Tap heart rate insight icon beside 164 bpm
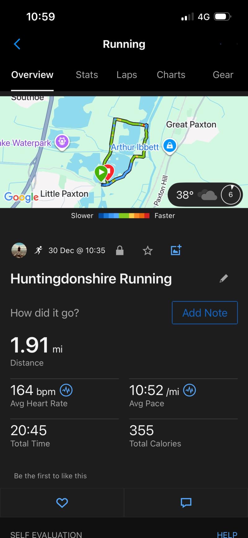Image resolution: width=248 pixels, height=538 pixels. (66, 390)
